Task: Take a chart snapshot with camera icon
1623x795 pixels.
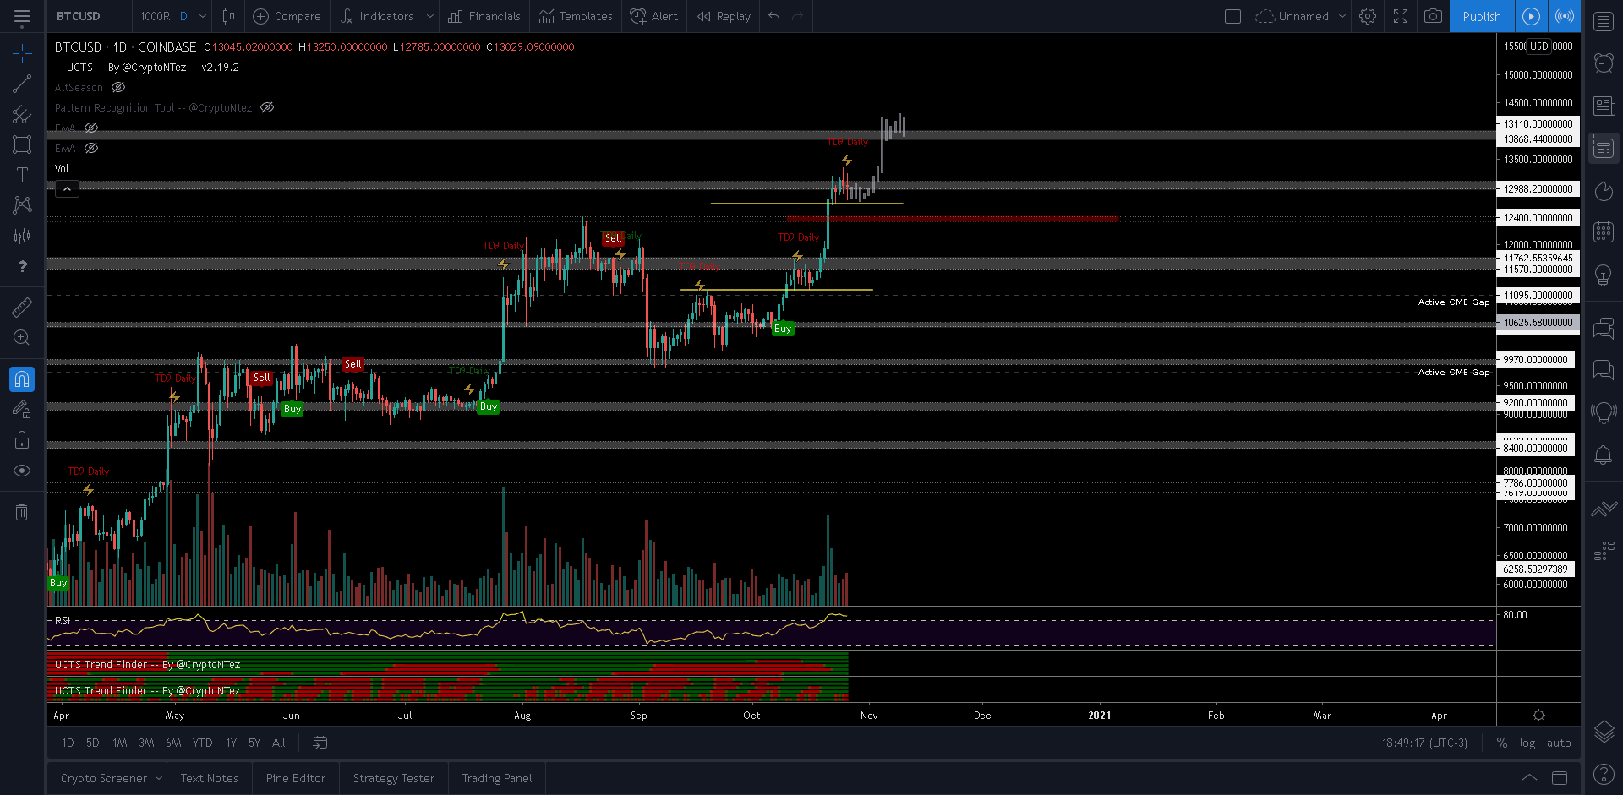Action: coord(1433,16)
